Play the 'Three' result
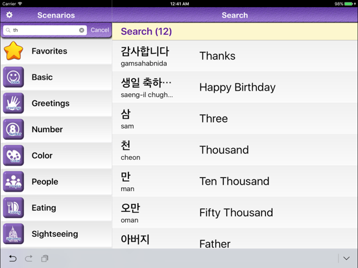 [213, 118]
